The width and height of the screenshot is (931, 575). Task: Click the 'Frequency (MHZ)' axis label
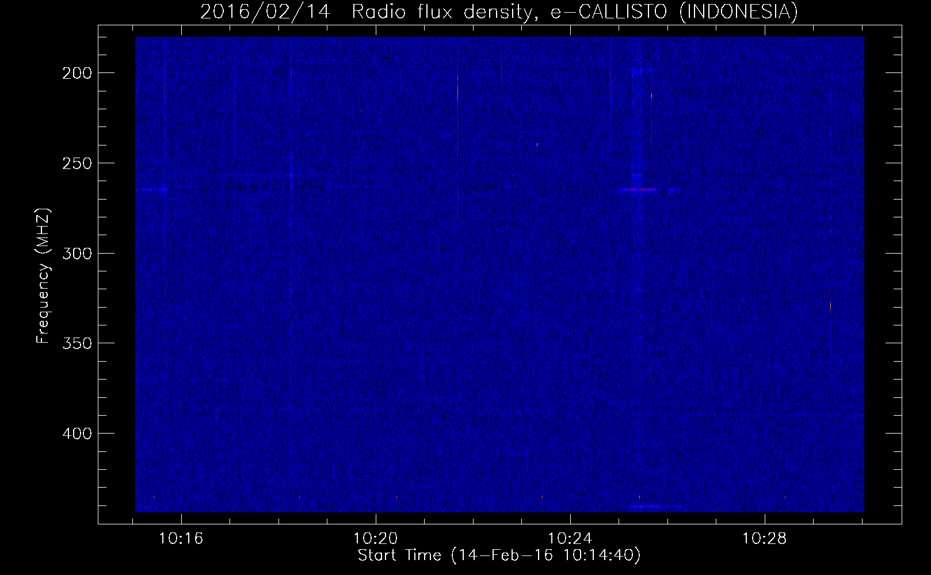(x=44, y=275)
